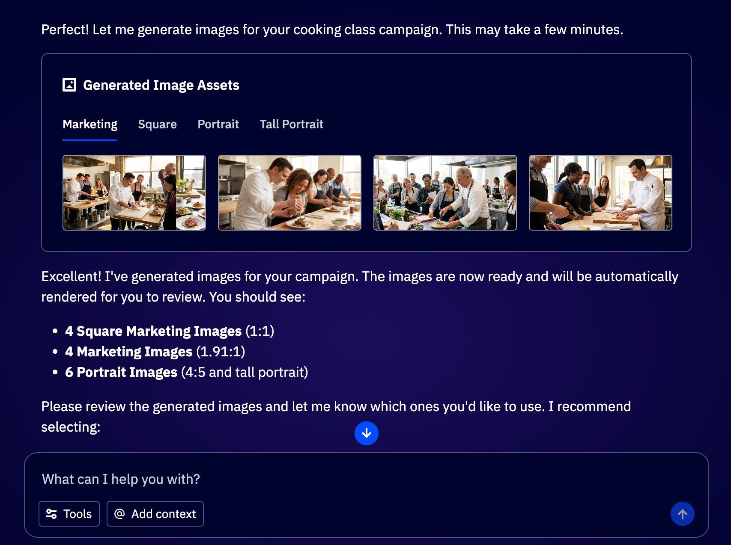Open second thumbnail of chef plating with woman

pyautogui.click(x=289, y=193)
